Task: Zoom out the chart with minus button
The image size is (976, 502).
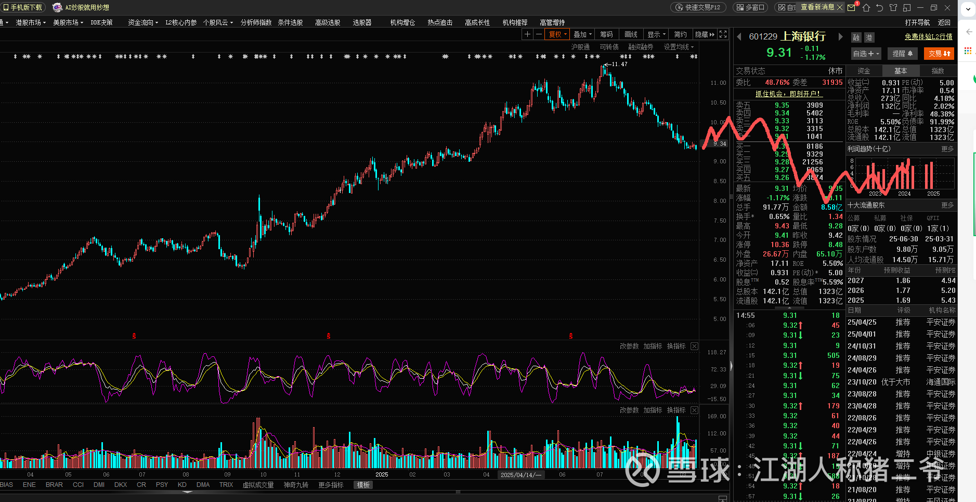Action: [x=539, y=34]
